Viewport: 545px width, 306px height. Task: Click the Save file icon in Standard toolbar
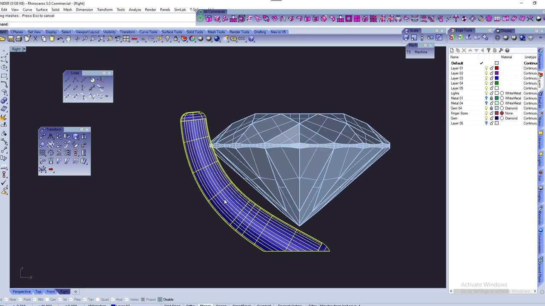pos(11,39)
